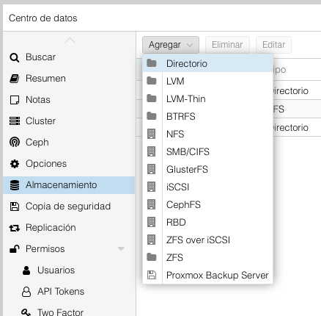Collapse the Permisos section arrow
The height and width of the screenshot is (316, 321).
[121, 249]
